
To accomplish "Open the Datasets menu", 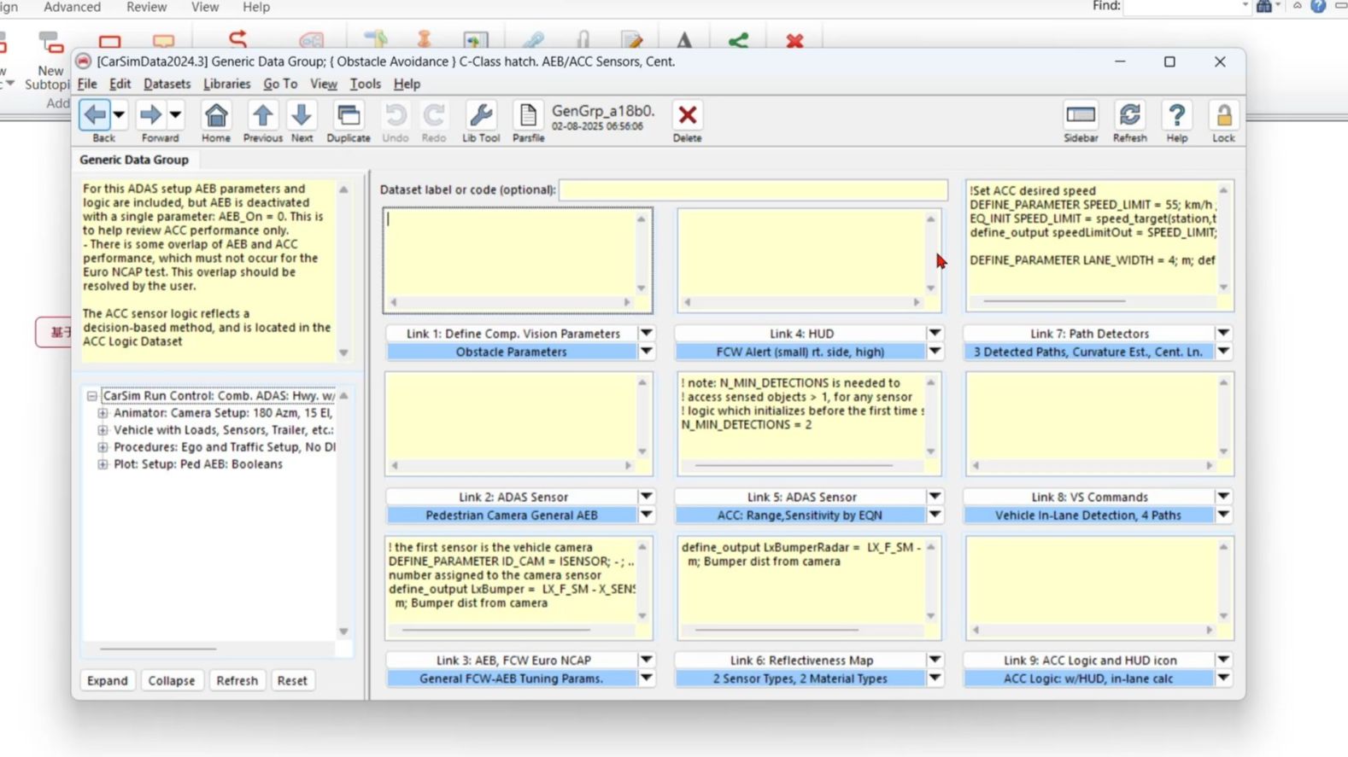I will click(167, 84).
